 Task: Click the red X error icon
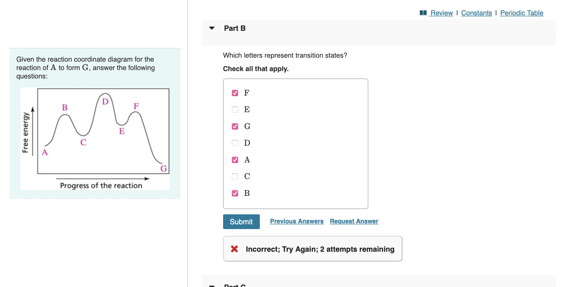[234, 249]
